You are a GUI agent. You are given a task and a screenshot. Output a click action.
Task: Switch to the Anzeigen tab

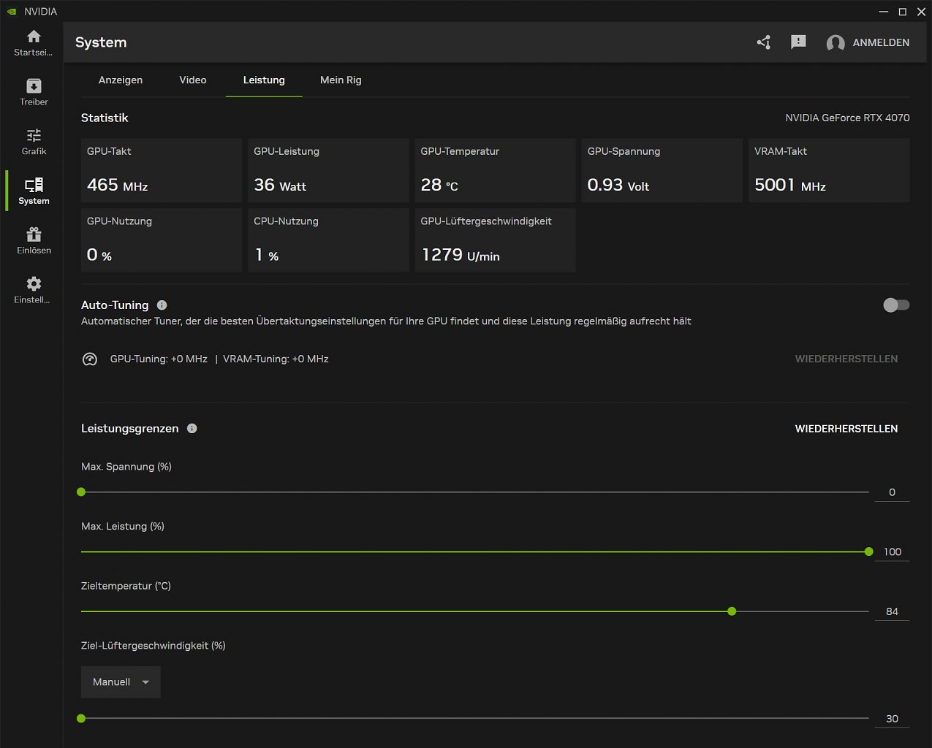pyautogui.click(x=121, y=80)
